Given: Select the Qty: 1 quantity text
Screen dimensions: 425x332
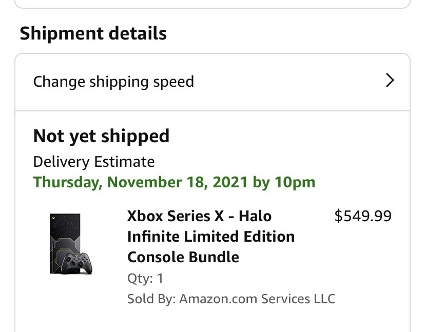Looking at the screenshot, I should [x=145, y=278].
